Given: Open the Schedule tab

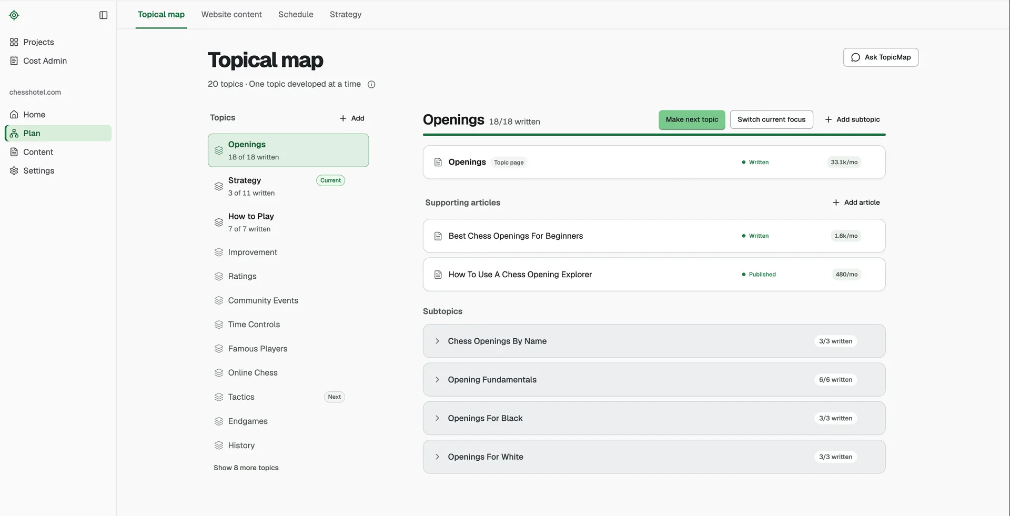Looking at the screenshot, I should tap(296, 15).
